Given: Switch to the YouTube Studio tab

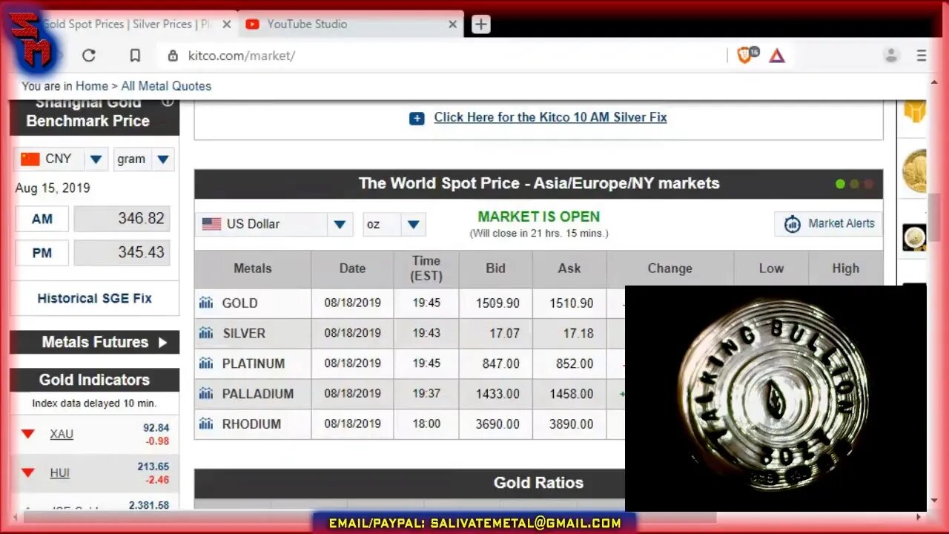Looking at the screenshot, I should 351,24.
